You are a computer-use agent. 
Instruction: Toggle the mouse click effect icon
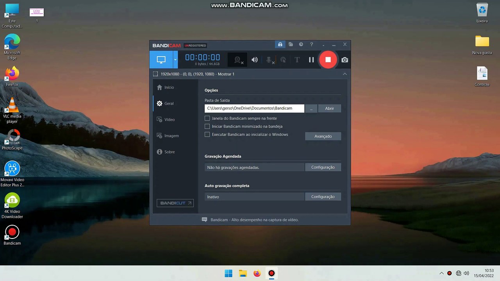point(283,60)
